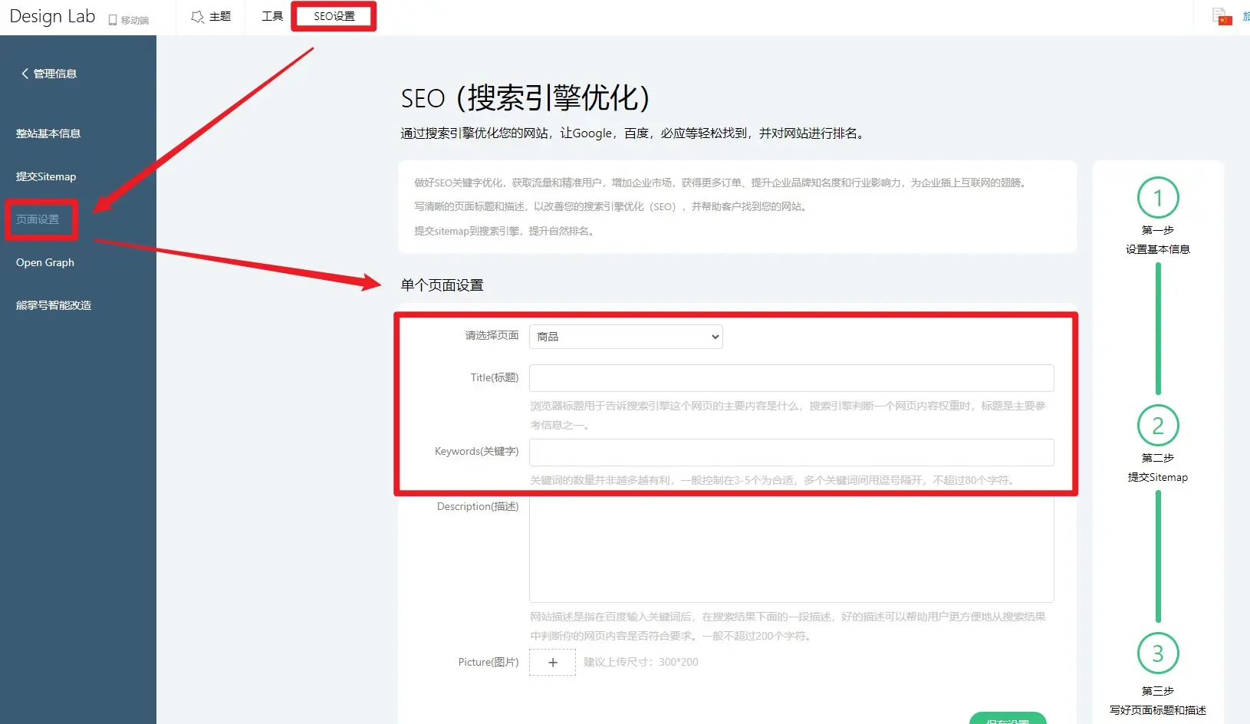Focus the Keywords(关键字) input field

coord(791,452)
